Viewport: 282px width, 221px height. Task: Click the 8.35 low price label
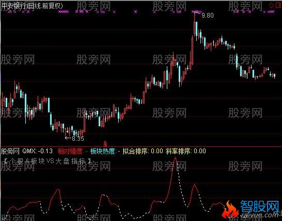[x=77, y=138]
